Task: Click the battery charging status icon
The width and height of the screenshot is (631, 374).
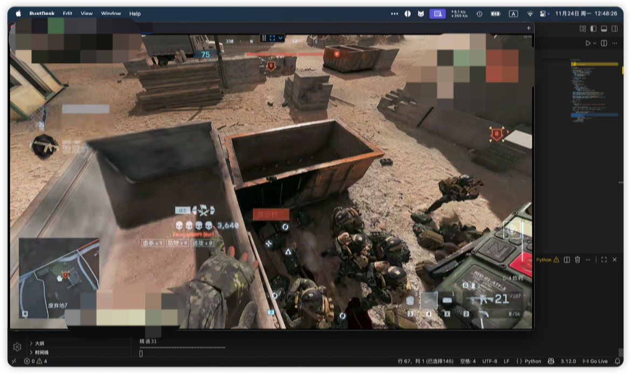Action: 496,13
